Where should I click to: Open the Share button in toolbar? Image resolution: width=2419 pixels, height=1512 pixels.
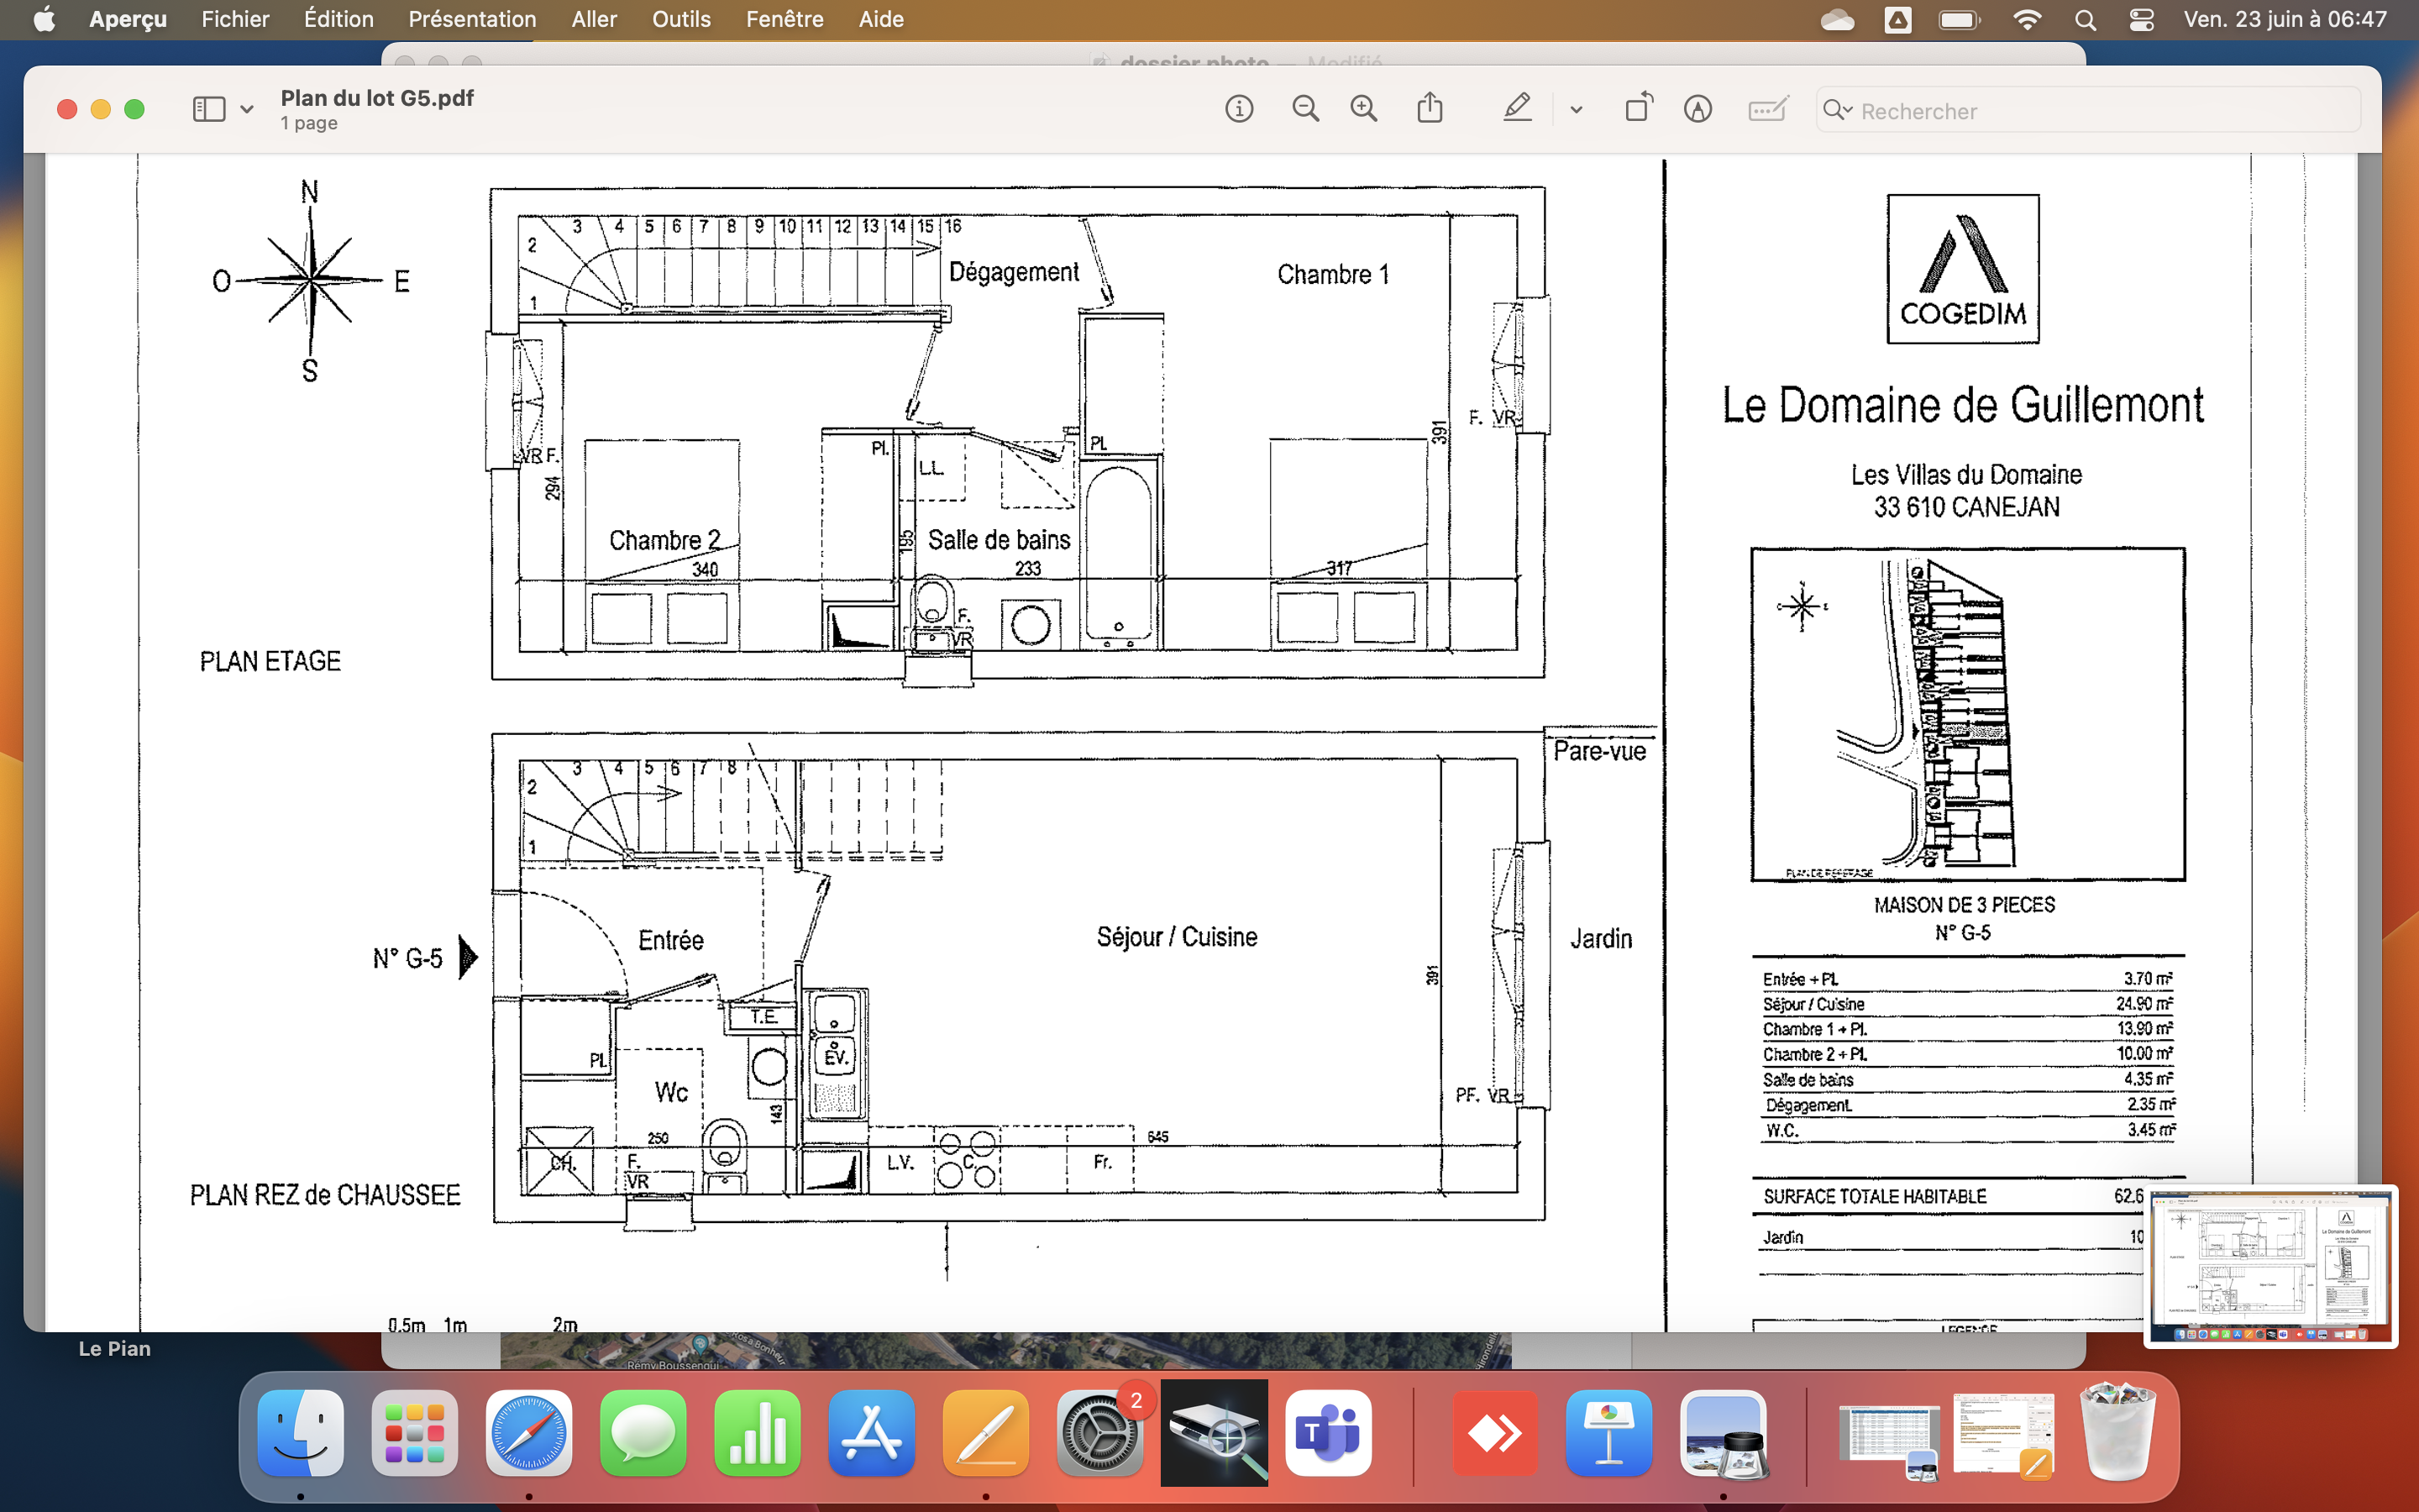point(1430,108)
